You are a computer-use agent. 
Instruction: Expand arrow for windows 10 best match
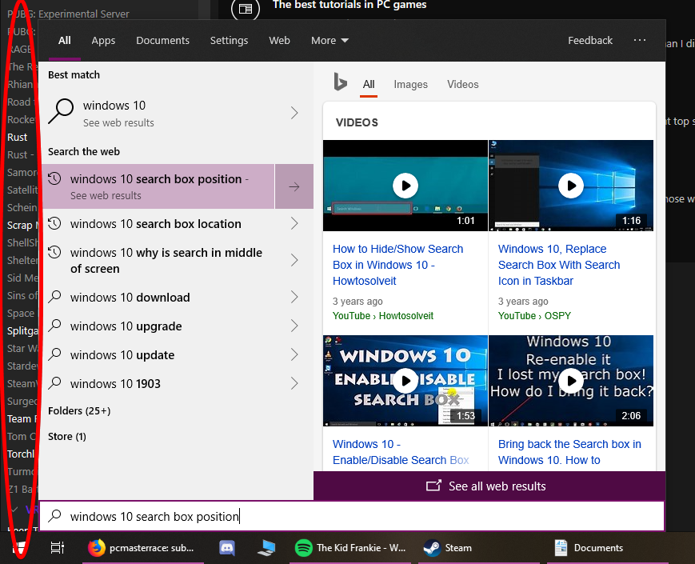point(294,113)
